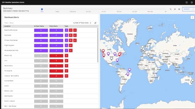This screenshot has width=195, height=109.
Task: Open the Primary Dist Center location
Action: (11, 40)
